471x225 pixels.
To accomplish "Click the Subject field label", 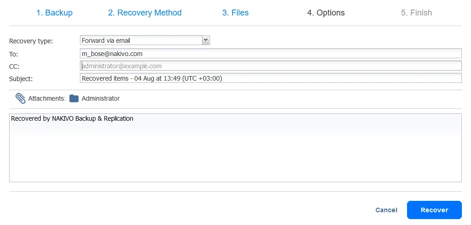I will [x=21, y=79].
